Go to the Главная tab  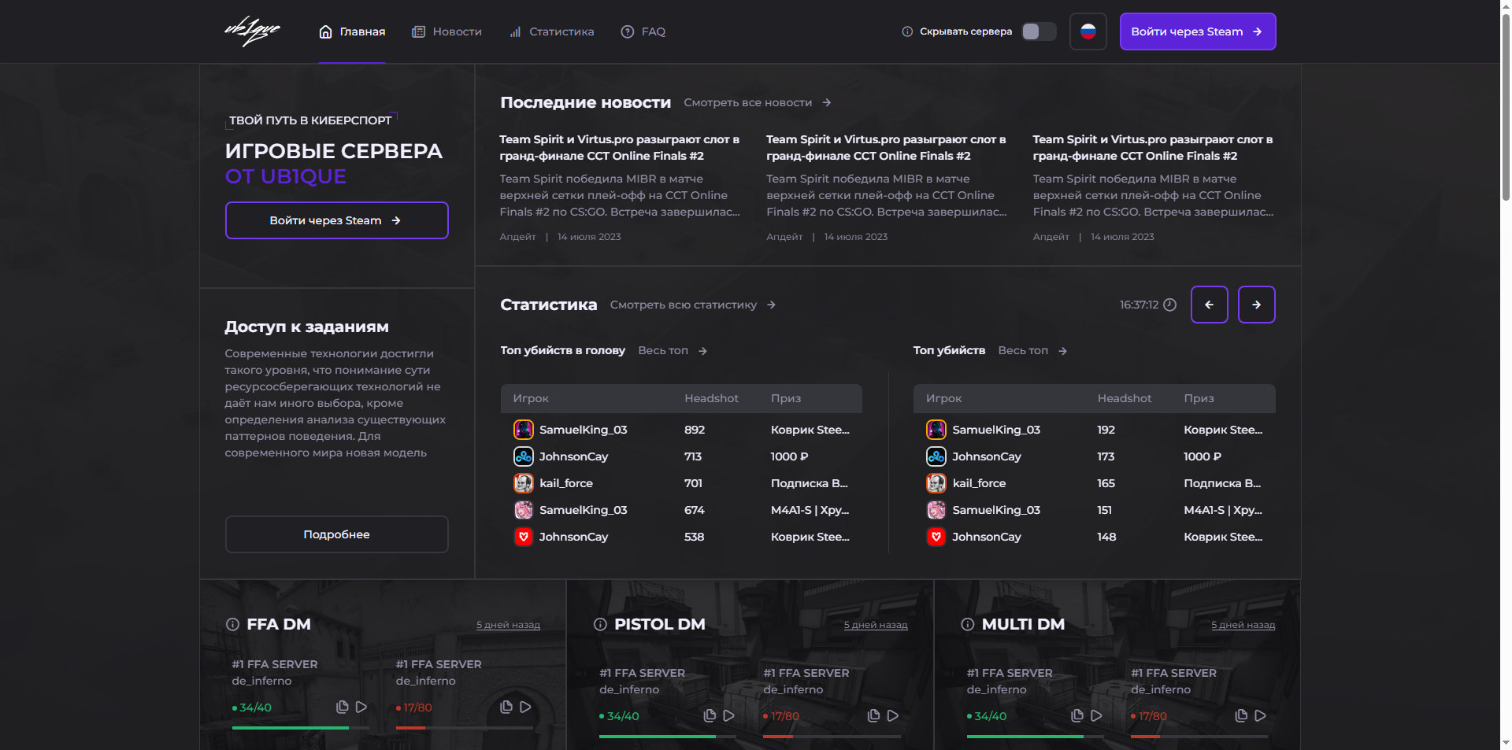(352, 31)
